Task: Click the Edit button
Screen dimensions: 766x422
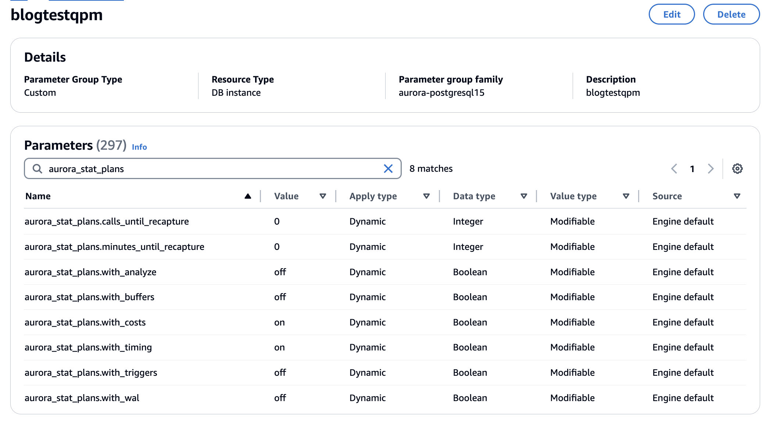Action: point(672,14)
